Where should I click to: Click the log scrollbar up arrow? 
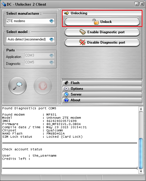pos(141,109)
